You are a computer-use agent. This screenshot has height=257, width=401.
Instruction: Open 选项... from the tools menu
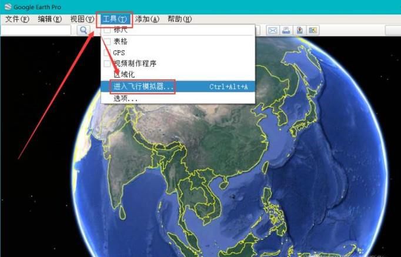pyautogui.click(x=178, y=98)
